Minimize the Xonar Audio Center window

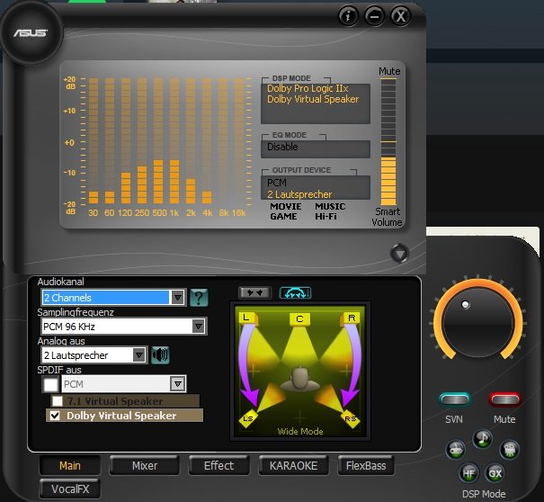click(374, 16)
